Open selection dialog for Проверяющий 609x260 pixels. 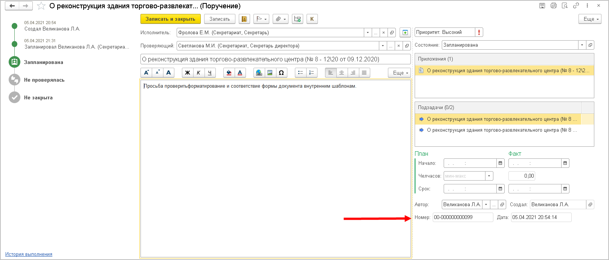pos(391,46)
